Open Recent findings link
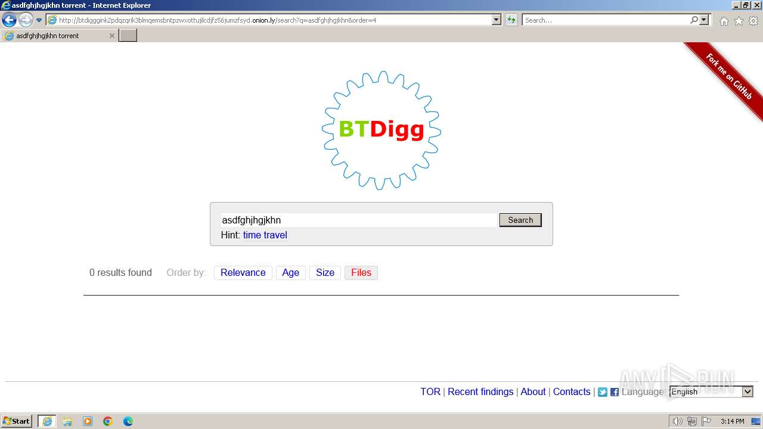The height and width of the screenshot is (429, 763). [480, 391]
